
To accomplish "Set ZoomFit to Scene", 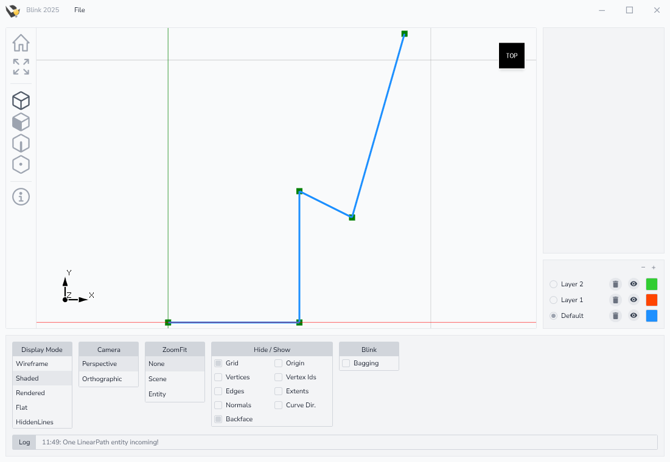I will coord(158,379).
